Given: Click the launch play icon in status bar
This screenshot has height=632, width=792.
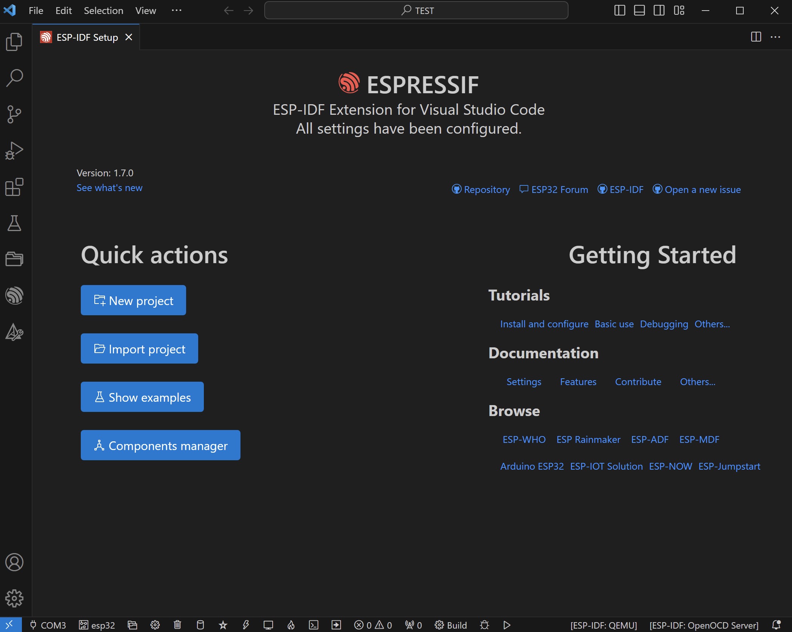Looking at the screenshot, I should [x=507, y=625].
